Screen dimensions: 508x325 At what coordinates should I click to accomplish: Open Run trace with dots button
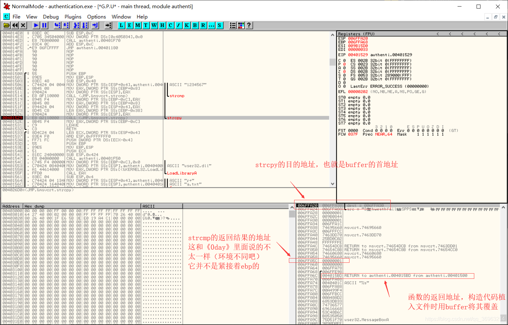212,25
